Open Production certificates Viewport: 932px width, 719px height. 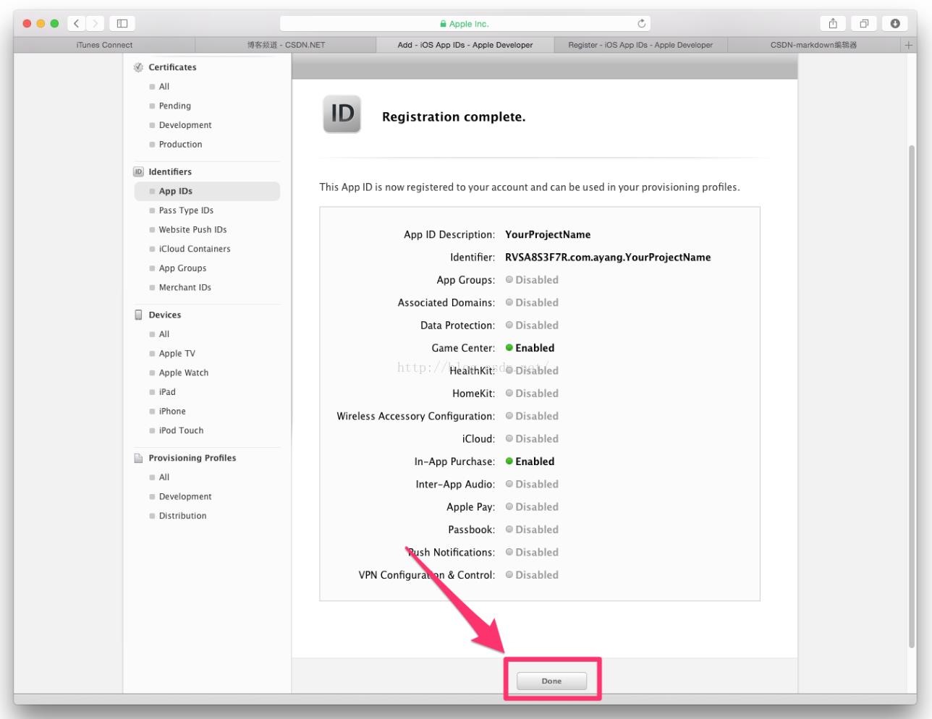[x=181, y=145]
